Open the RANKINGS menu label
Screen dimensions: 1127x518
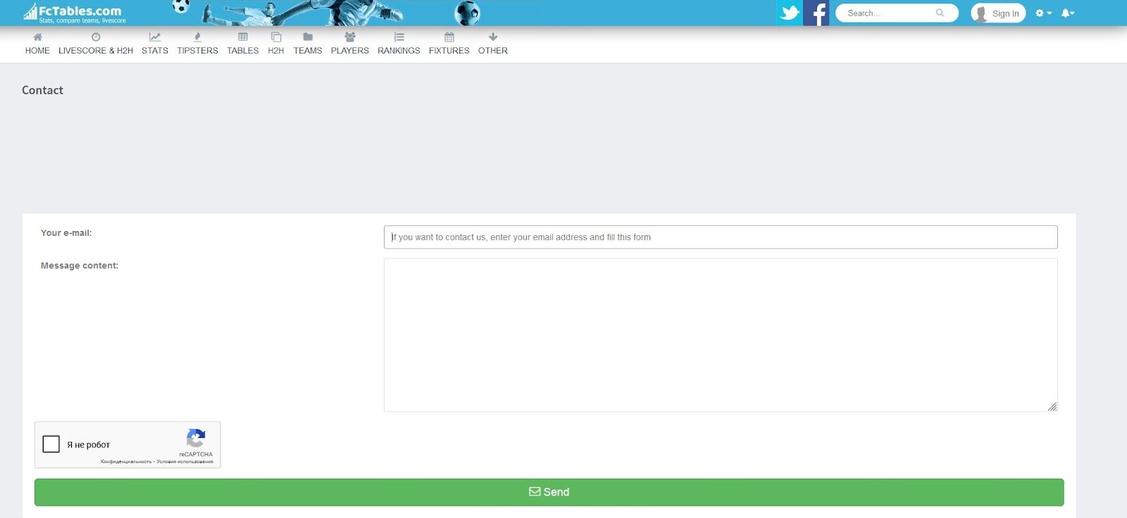pyautogui.click(x=399, y=51)
